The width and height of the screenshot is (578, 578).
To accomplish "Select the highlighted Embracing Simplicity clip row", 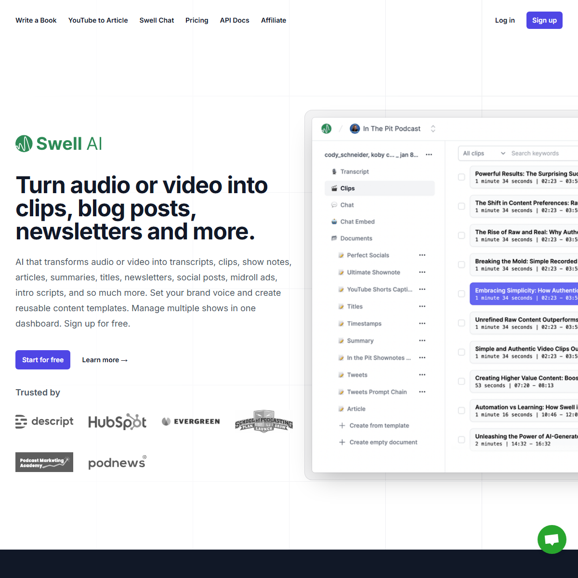I will [x=524, y=294].
